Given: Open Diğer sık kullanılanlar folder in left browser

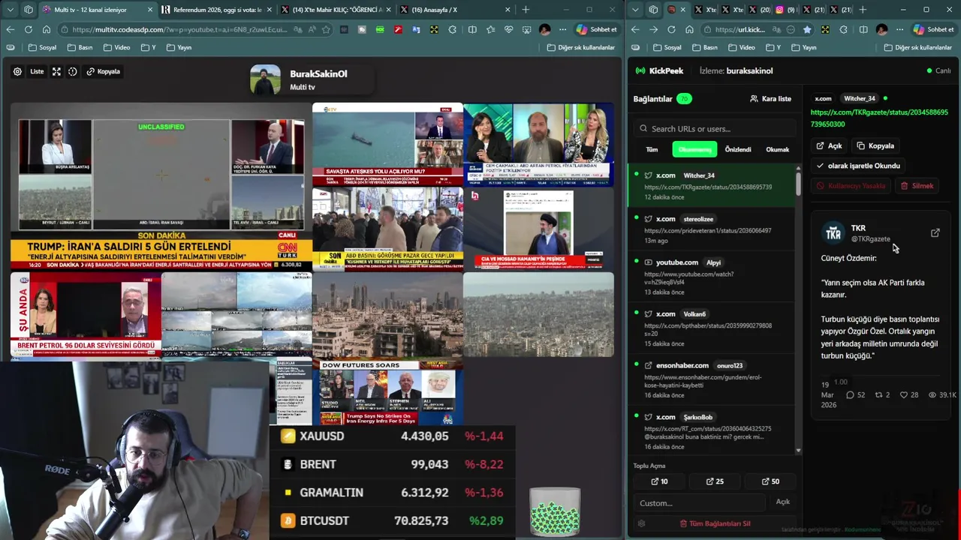Looking at the screenshot, I should [x=581, y=47].
